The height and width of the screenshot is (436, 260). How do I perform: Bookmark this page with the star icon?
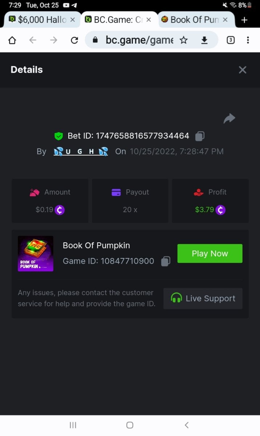pos(184,40)
